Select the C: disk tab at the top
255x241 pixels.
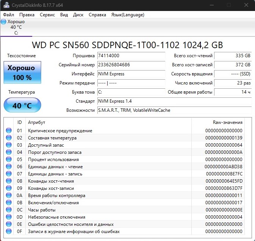click(16, 27)
